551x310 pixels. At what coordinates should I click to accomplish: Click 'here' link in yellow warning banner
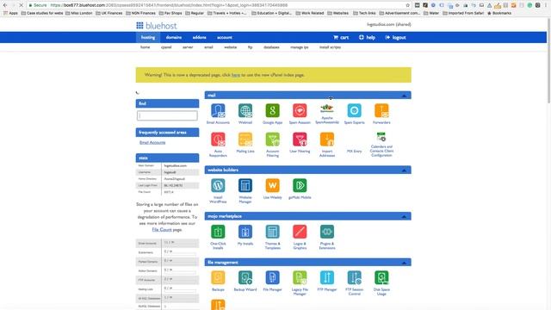[236, 75]
